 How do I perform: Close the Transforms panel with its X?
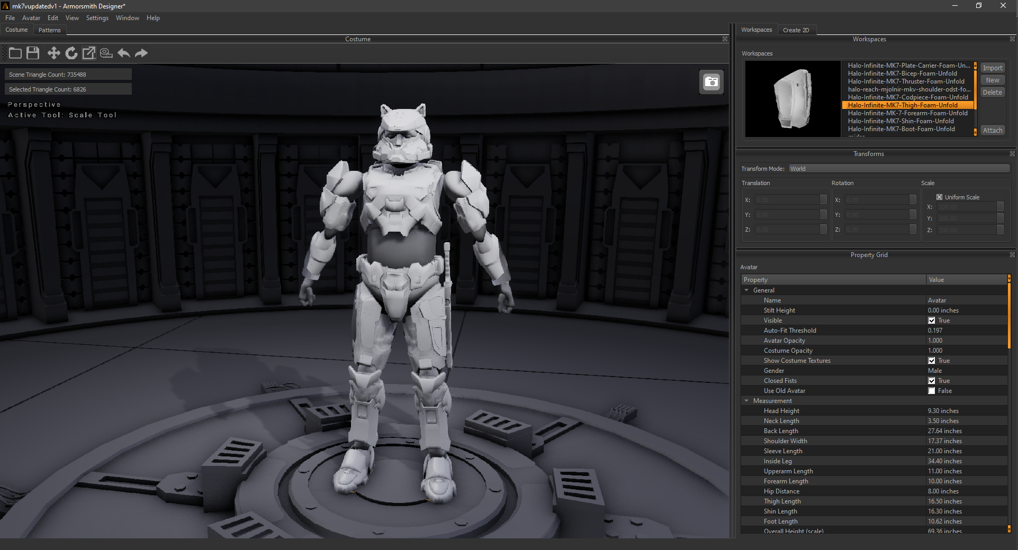1012,154
